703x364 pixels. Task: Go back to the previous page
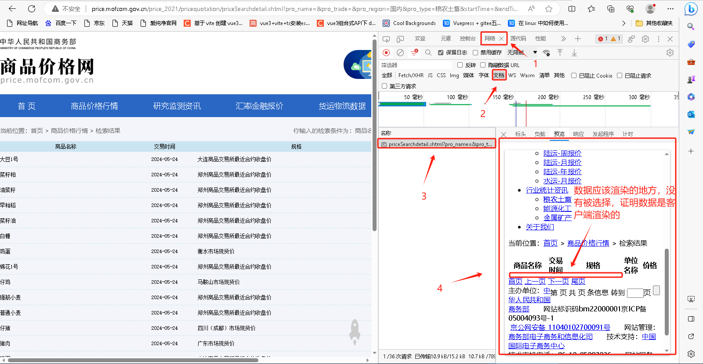[12, 9]
